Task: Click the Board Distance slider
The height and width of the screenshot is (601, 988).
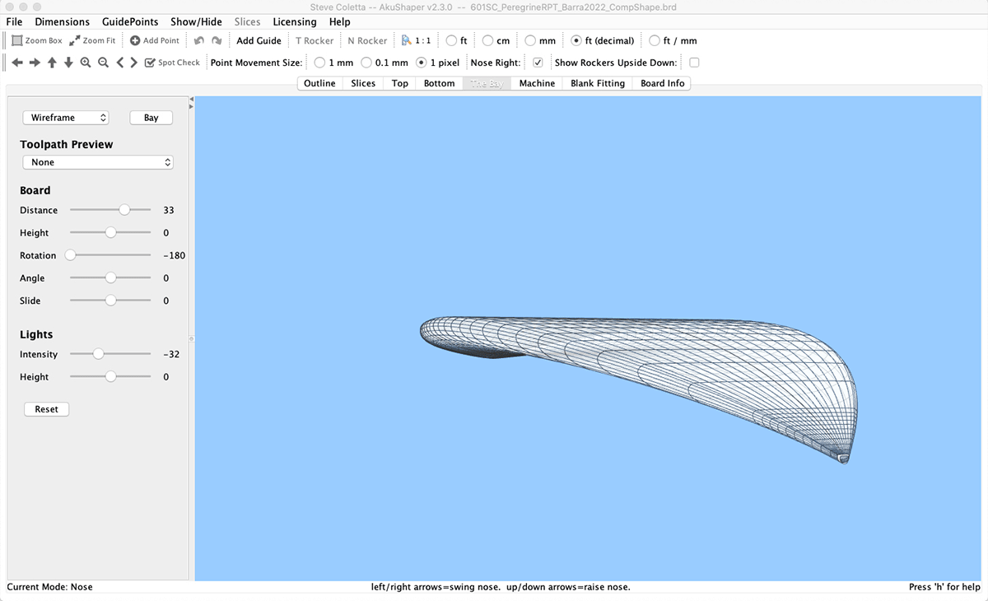Action: coord(110,210)
